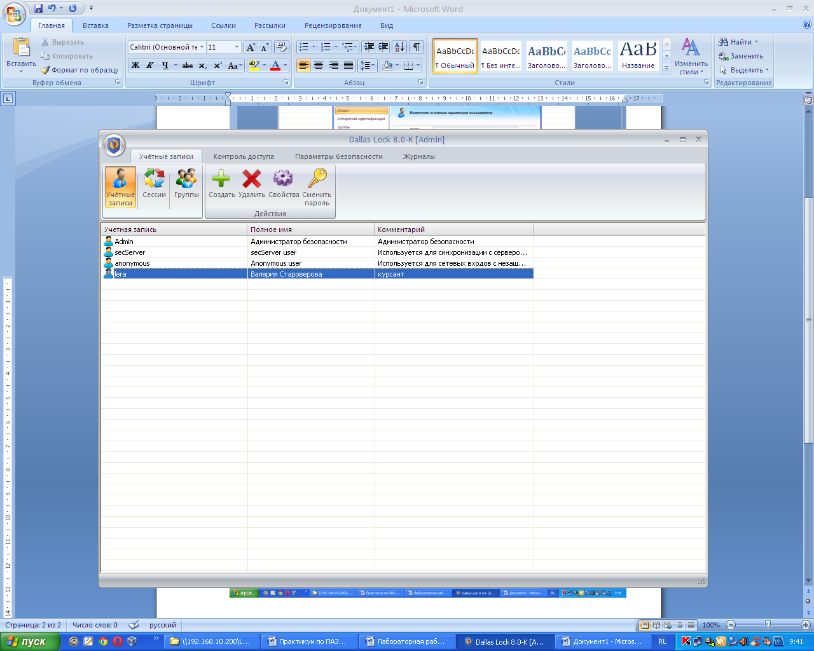
Task: Open Рецензирование ribbon tab
Action: pyautogui.click(x=333, y=25)
